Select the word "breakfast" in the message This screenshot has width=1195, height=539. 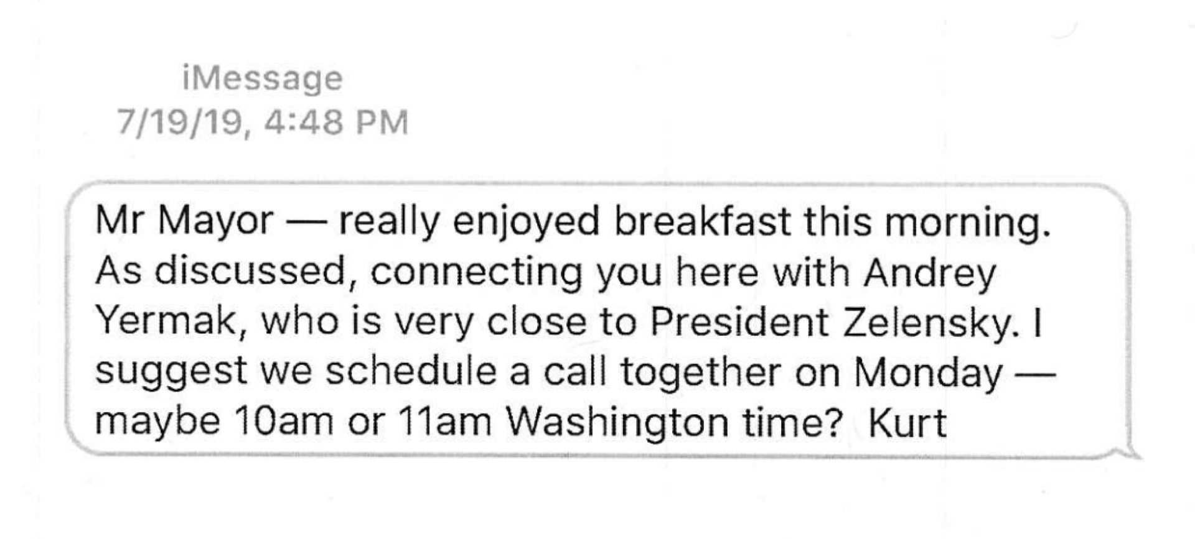coord(702,221)
